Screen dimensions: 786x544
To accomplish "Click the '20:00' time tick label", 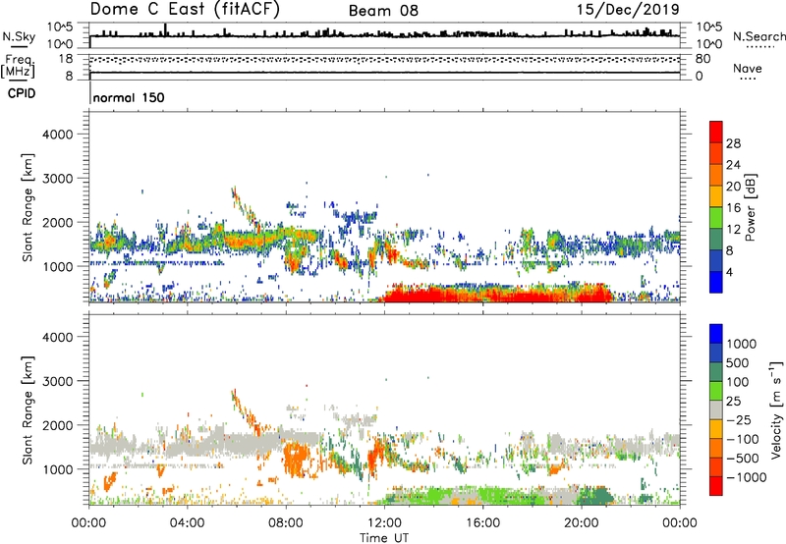I will 582,523.
